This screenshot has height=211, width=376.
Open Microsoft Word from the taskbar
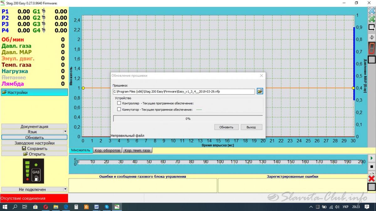coord(97,207)
